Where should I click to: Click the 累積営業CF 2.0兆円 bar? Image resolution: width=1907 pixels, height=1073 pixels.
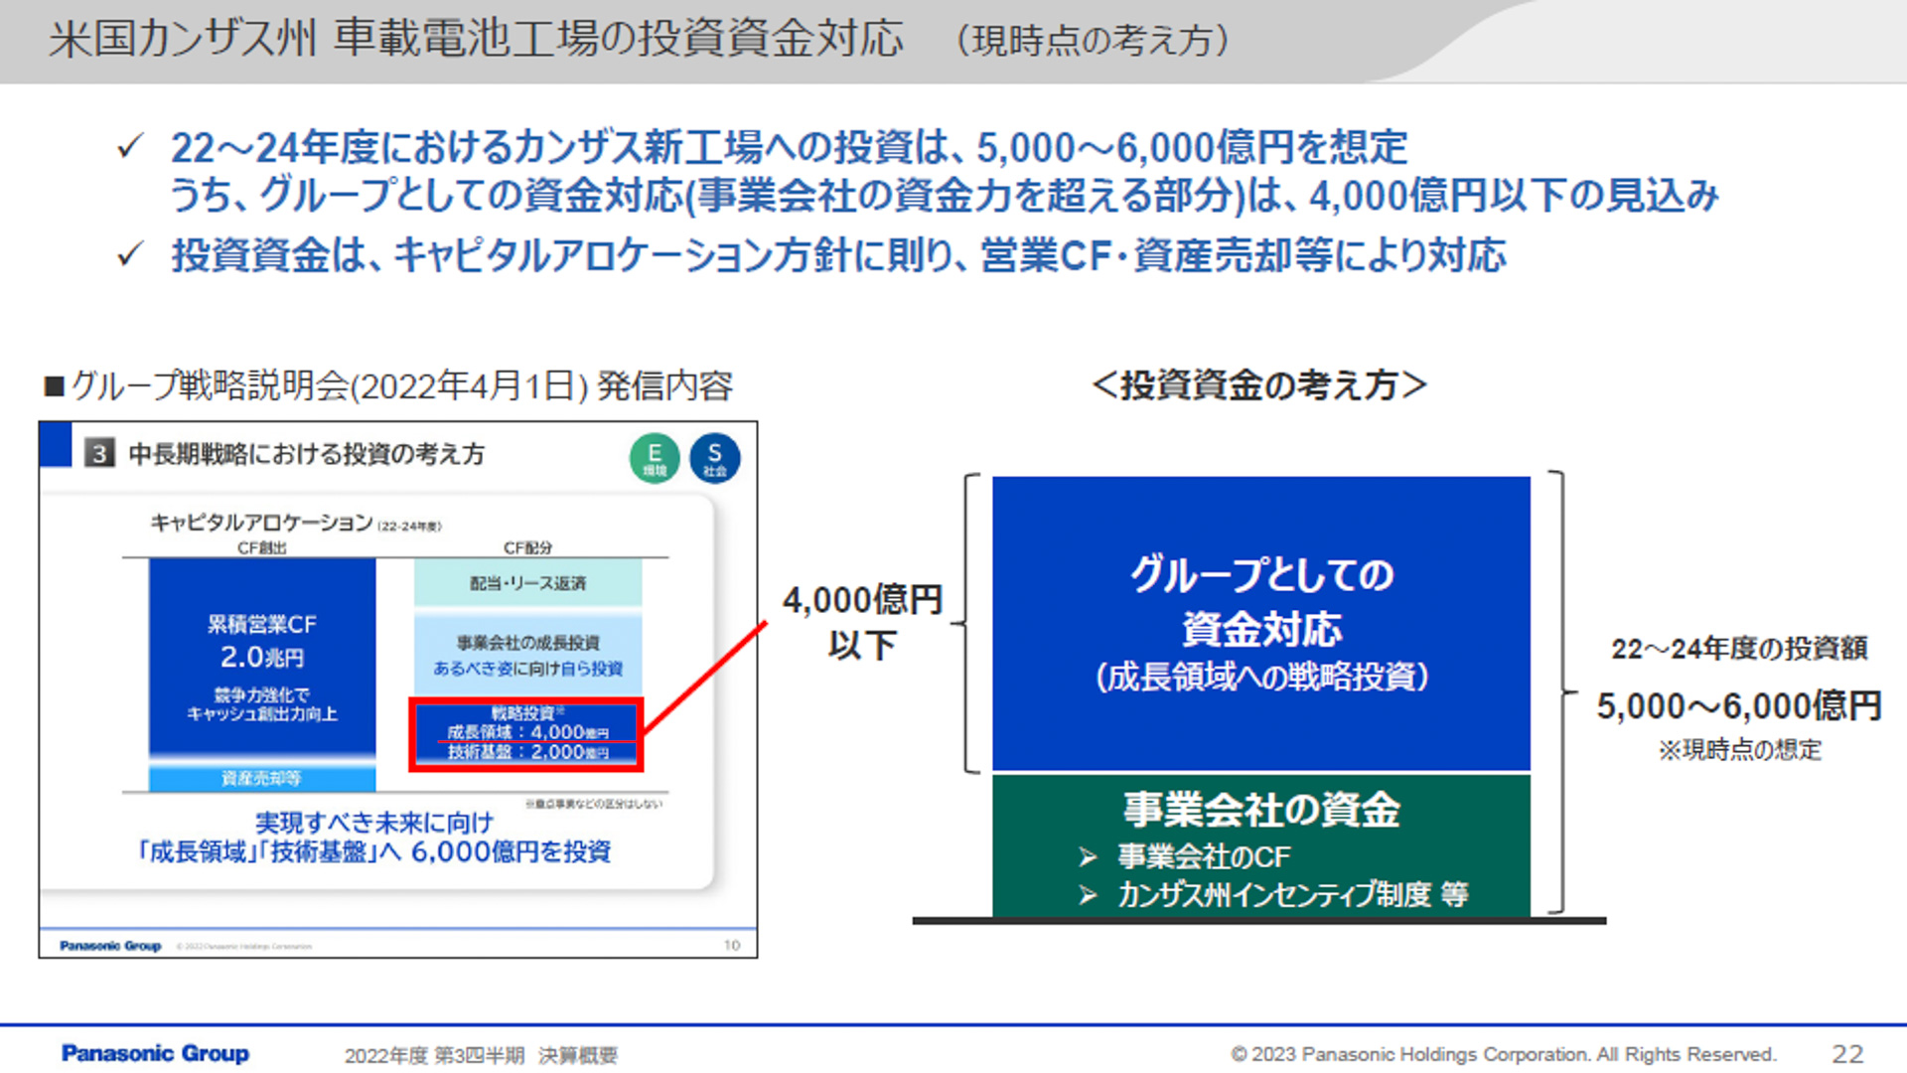(262, 656)
